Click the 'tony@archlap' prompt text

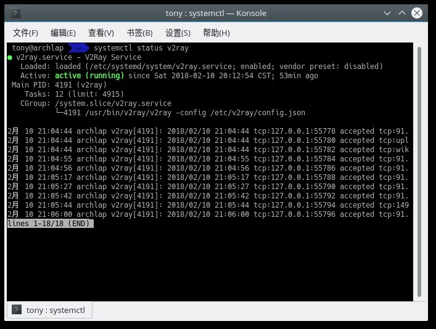(x=38, y=48)
